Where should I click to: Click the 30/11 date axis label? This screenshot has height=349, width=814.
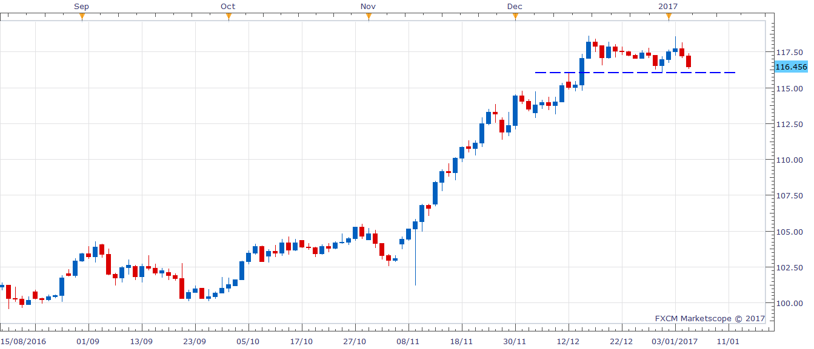[515, 341]
